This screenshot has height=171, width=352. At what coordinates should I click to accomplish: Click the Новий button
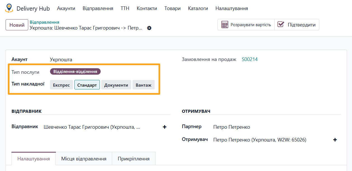click(17, 25)
